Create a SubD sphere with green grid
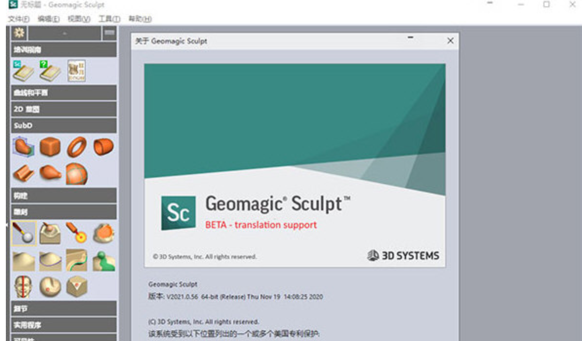582x341 pixels. pyautogui.click(x=77, y=174)
